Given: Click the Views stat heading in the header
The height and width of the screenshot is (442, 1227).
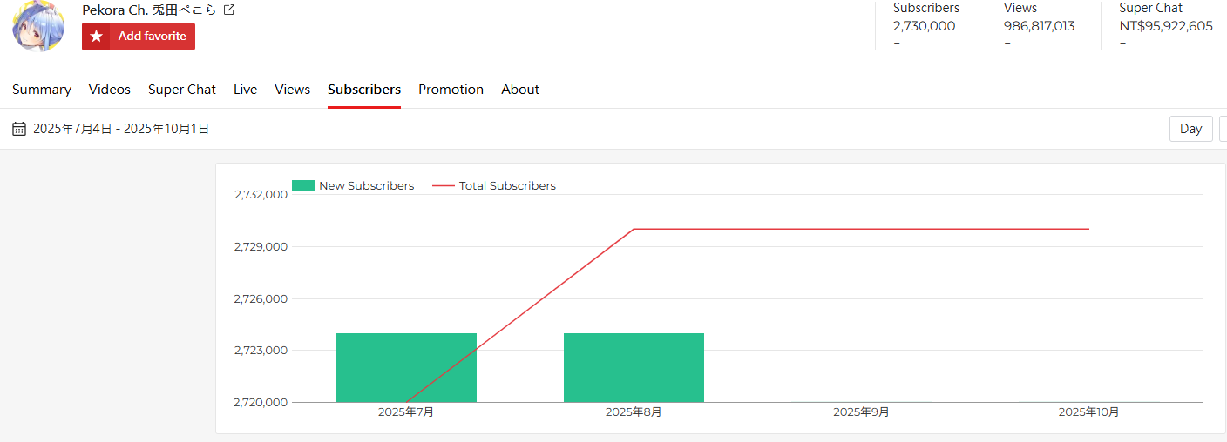Looking at the screenshot, I should [x=1020, y=8].
